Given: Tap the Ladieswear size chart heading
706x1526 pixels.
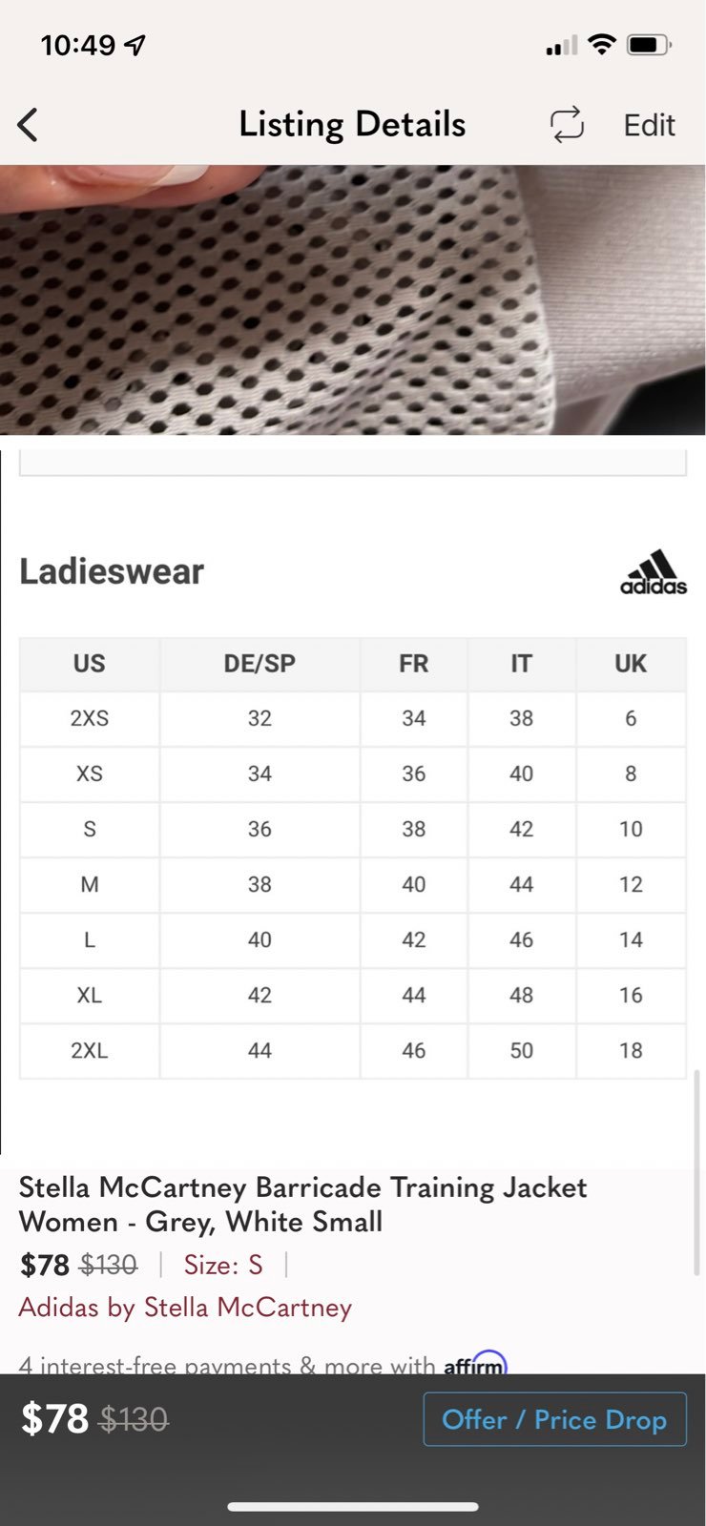Looking at the screenshot, I should tap(112, 571).
